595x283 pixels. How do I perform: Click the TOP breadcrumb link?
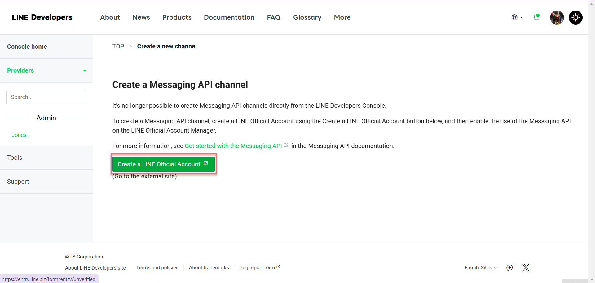[x=118, y=46]
